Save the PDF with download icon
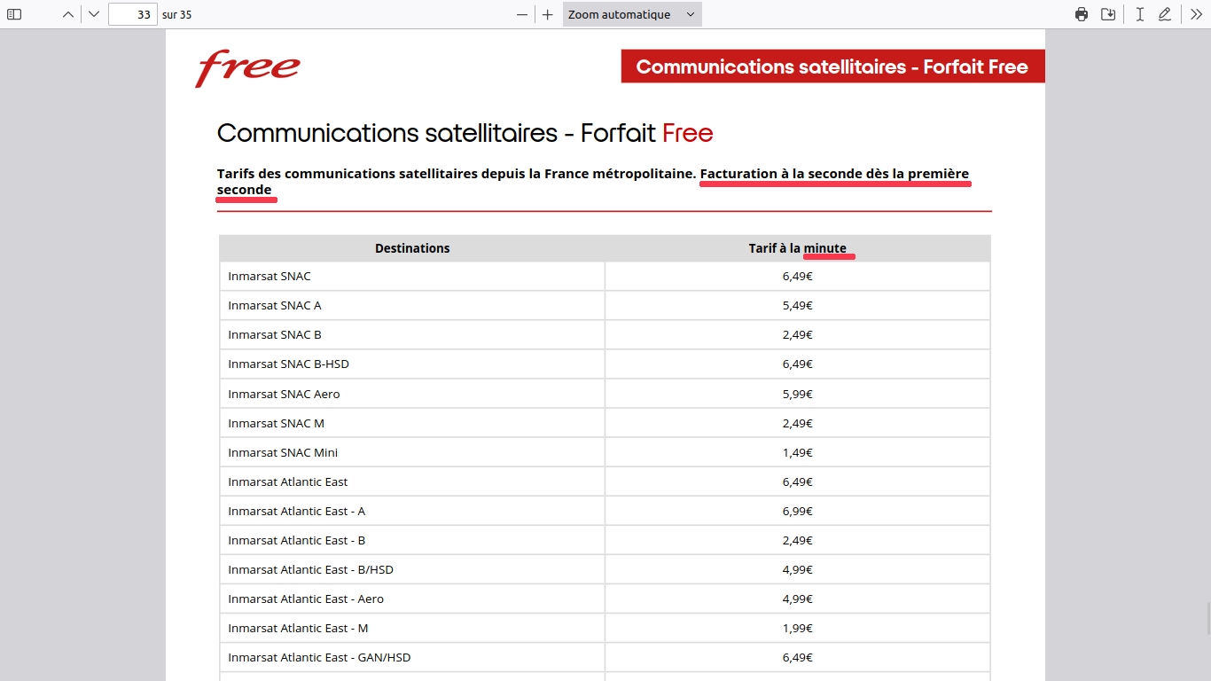1211x681 pixels. 1108,14
